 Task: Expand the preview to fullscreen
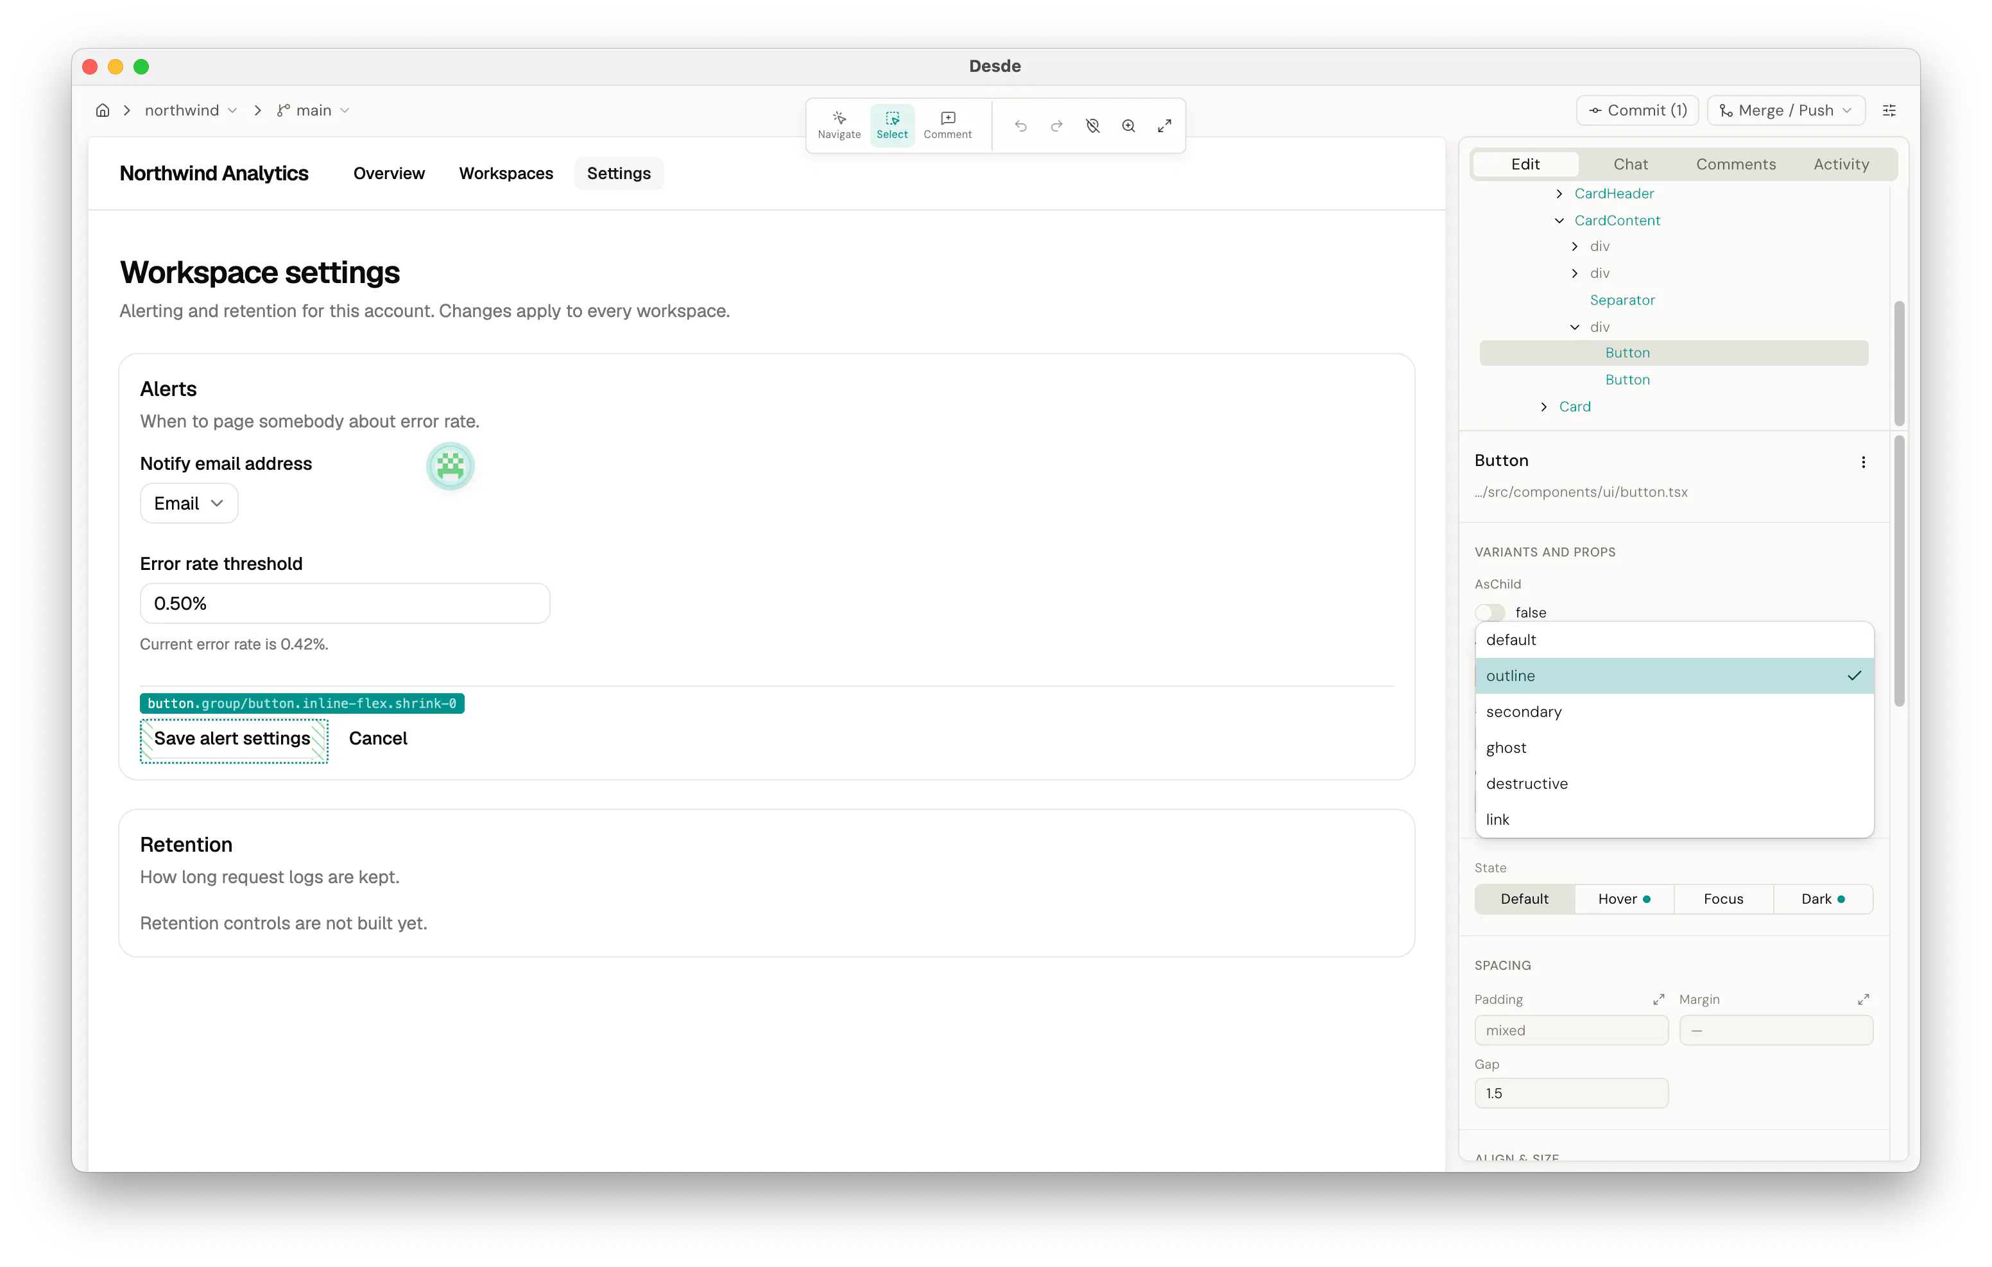(x=1164, y=126)
